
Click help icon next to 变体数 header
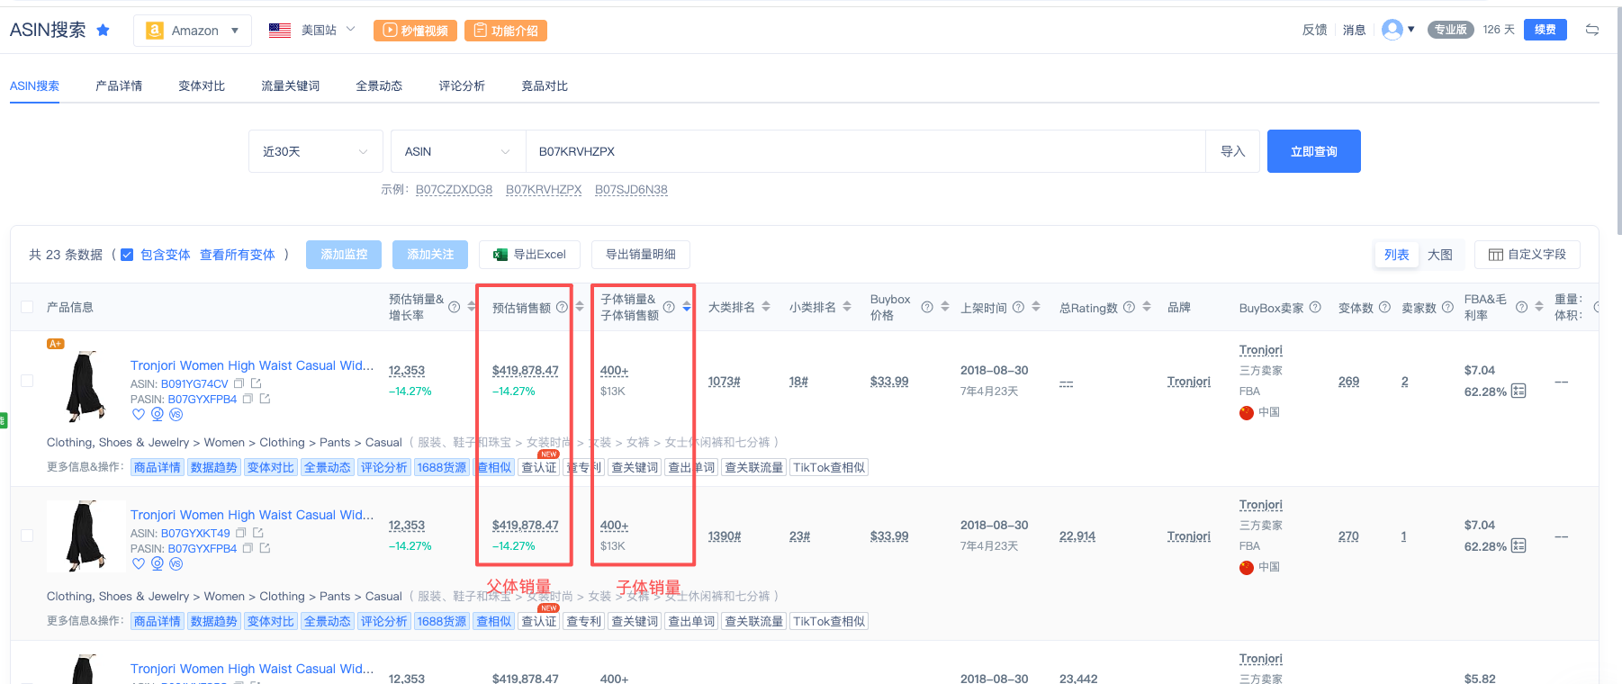click(x=1384, y=307)
